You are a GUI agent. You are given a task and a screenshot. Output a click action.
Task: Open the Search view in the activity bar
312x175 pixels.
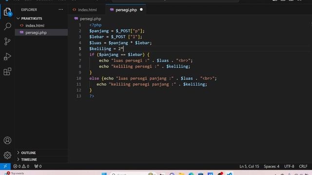coord(8,26)
